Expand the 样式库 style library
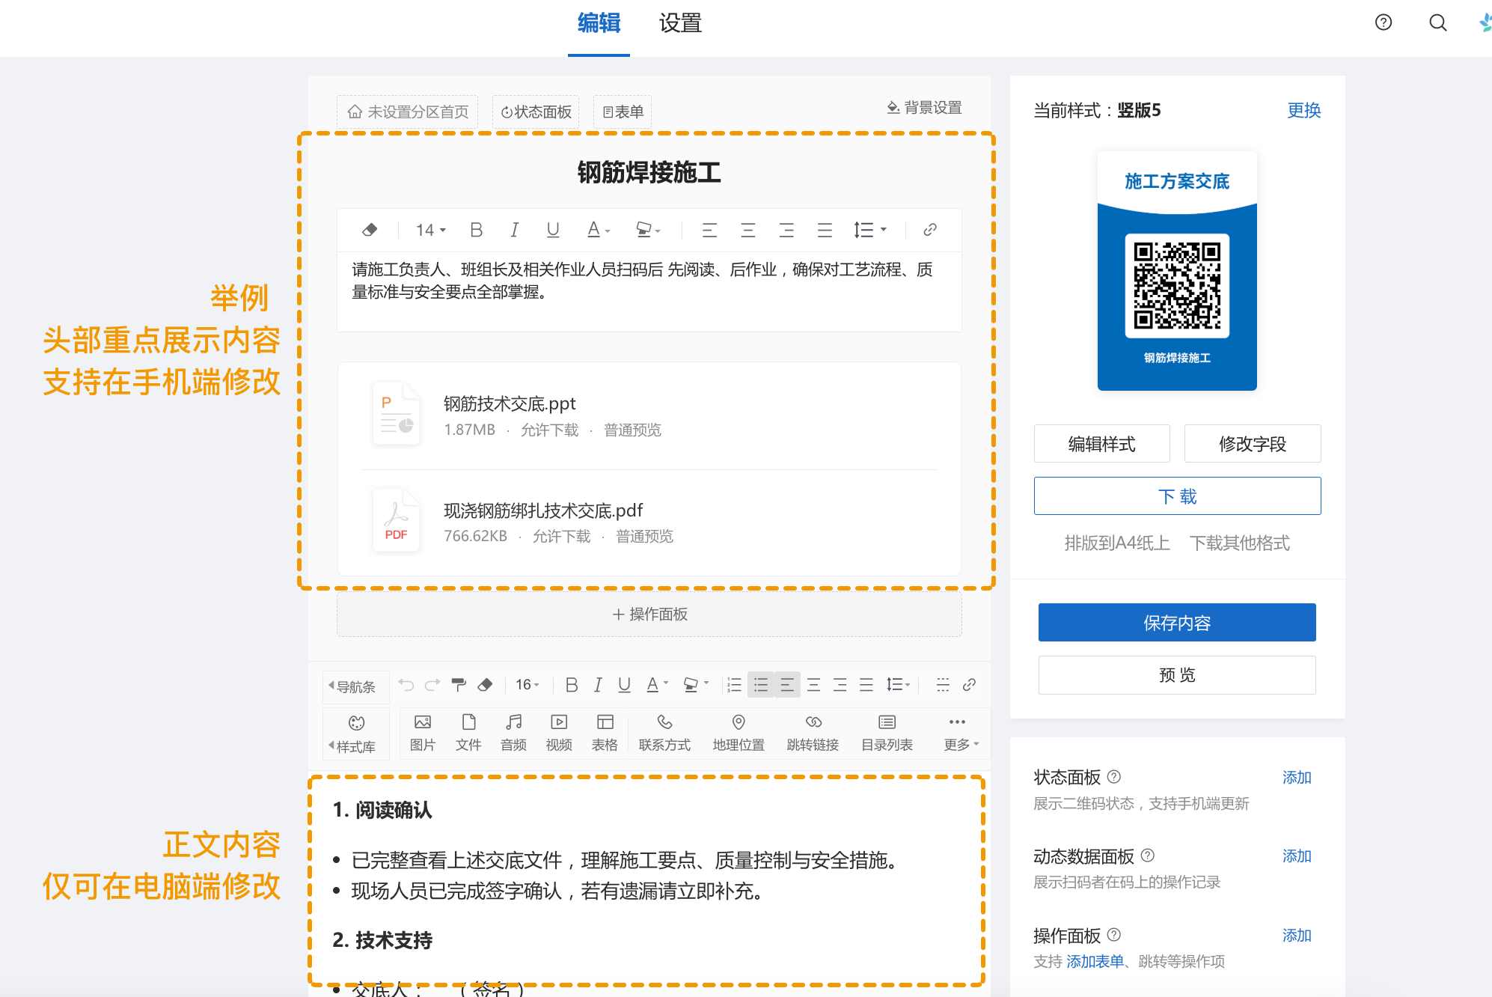 click(356, 734)
